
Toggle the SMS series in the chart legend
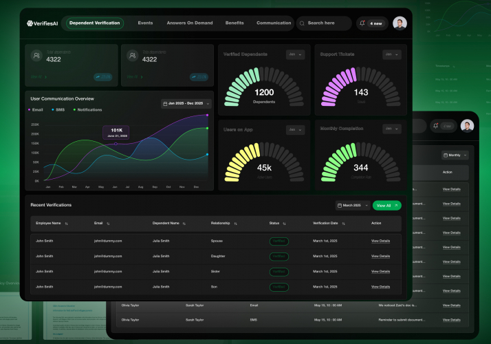[x=58, y=109]
